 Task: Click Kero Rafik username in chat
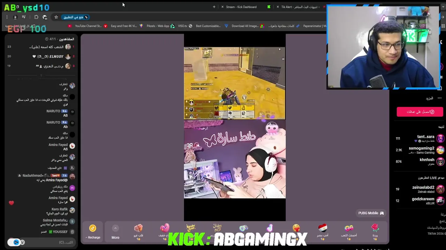(x=60, y=209)
